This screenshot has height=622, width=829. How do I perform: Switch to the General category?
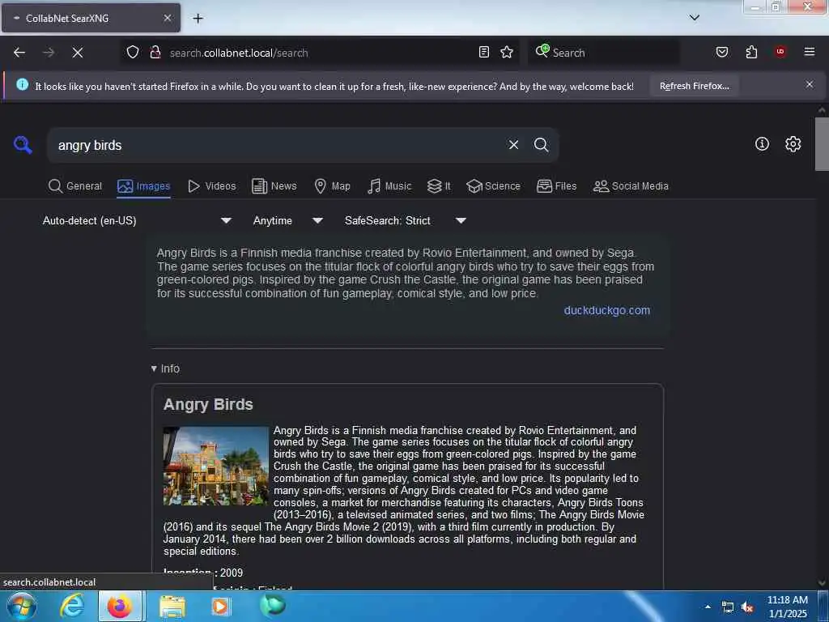(75, 186)
